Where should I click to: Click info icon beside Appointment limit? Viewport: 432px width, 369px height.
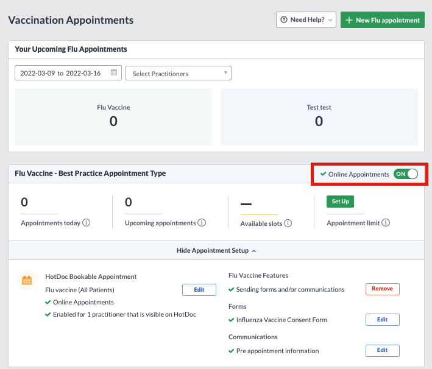click(x=386, y=222)
